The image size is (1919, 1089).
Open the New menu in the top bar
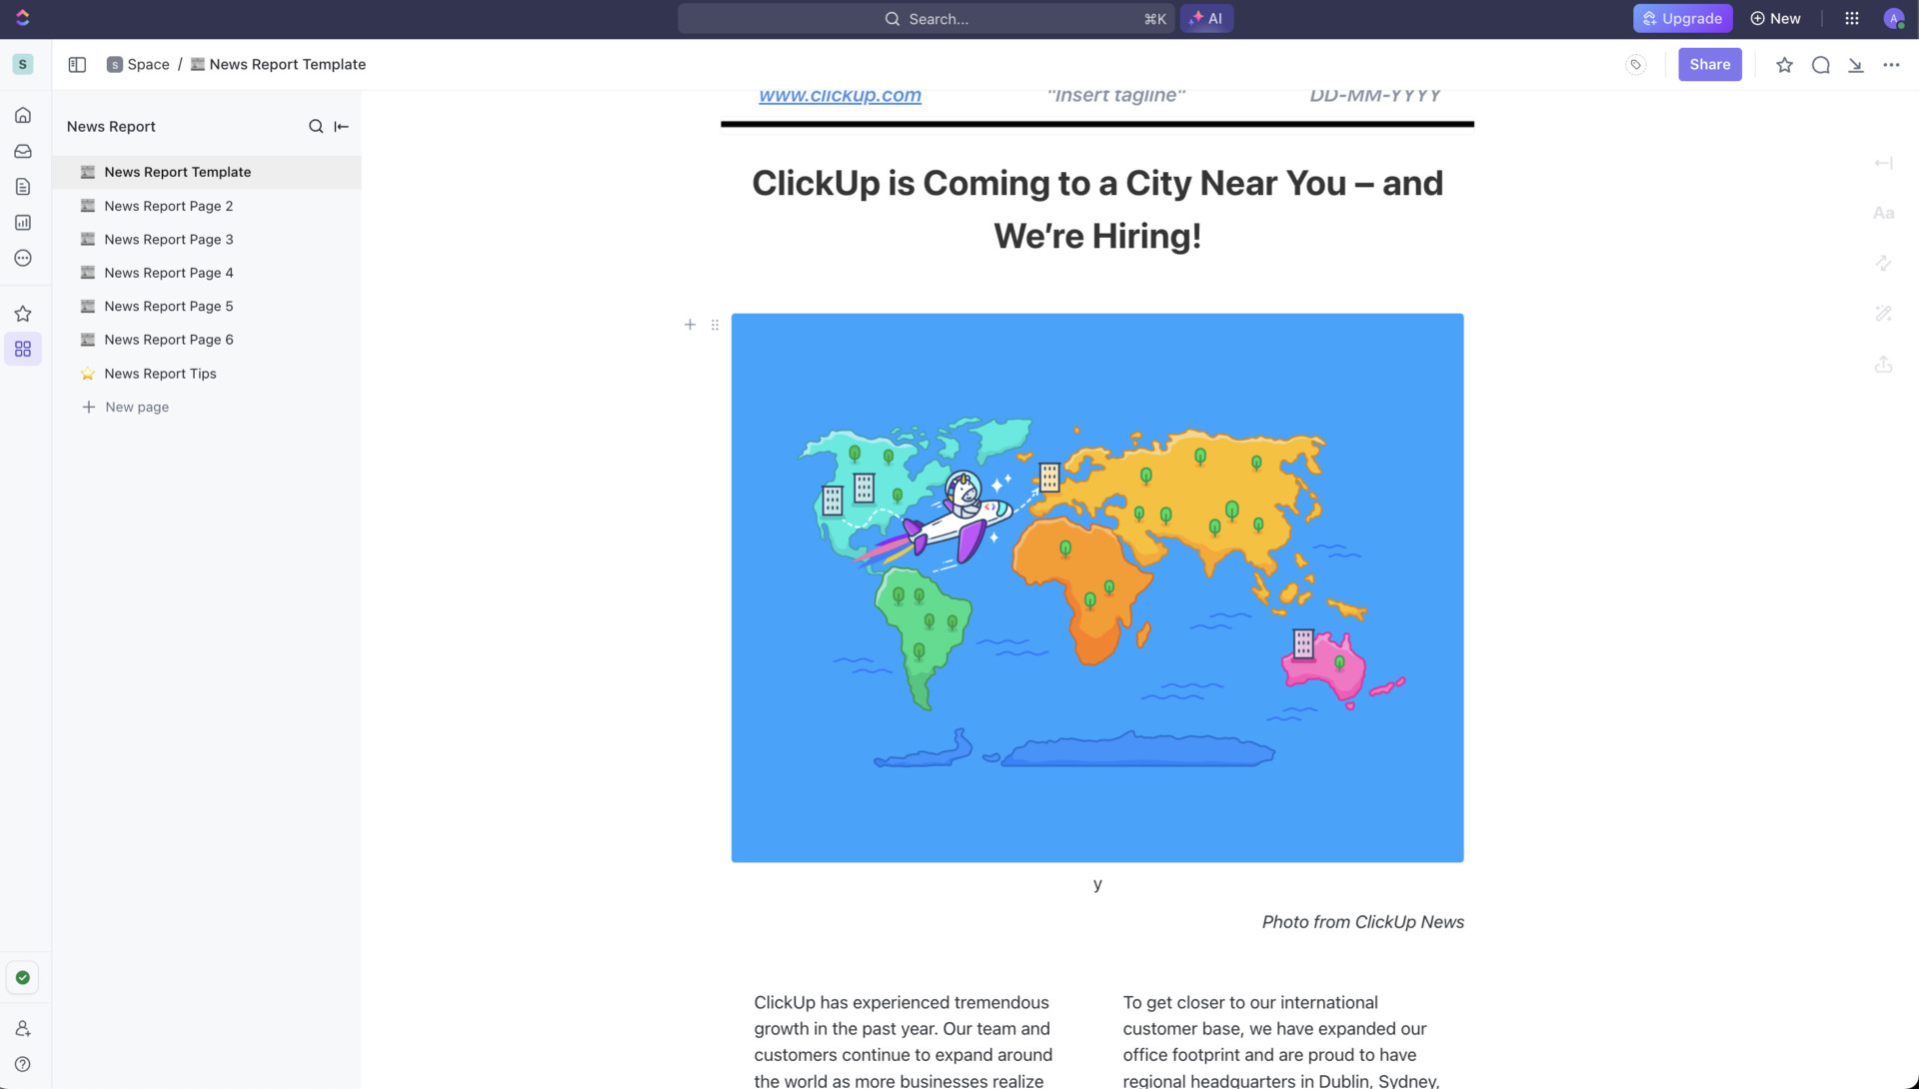point(1776,18)
